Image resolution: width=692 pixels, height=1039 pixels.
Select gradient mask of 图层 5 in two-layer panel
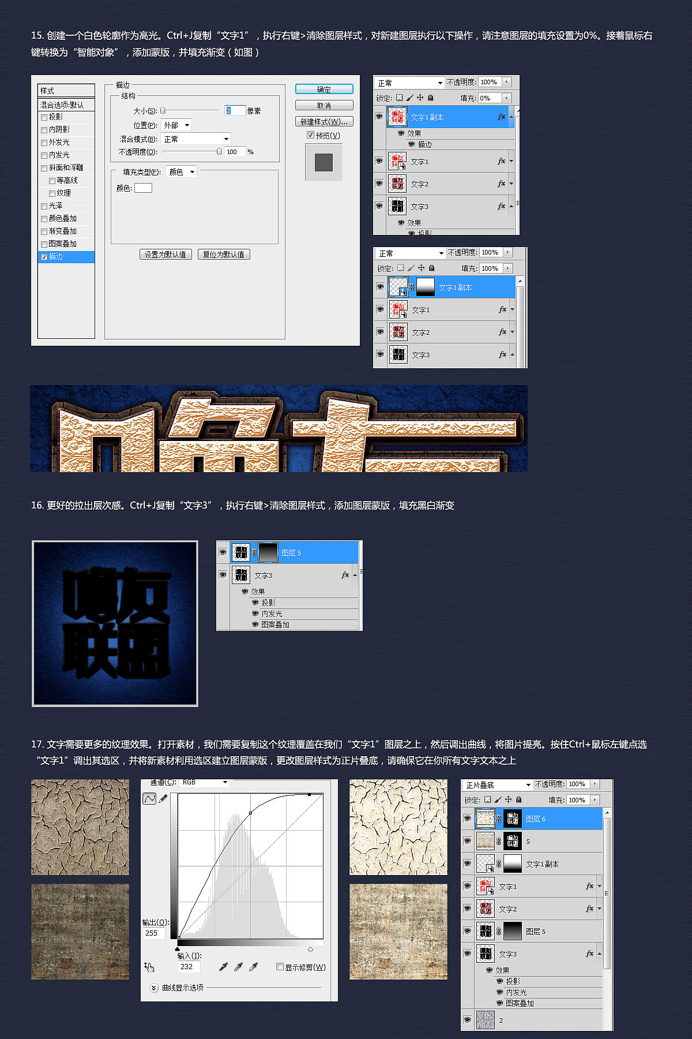click(268, 552)
